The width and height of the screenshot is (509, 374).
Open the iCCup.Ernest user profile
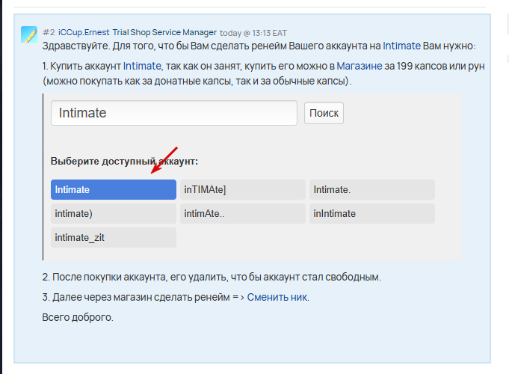pos(83,32)
